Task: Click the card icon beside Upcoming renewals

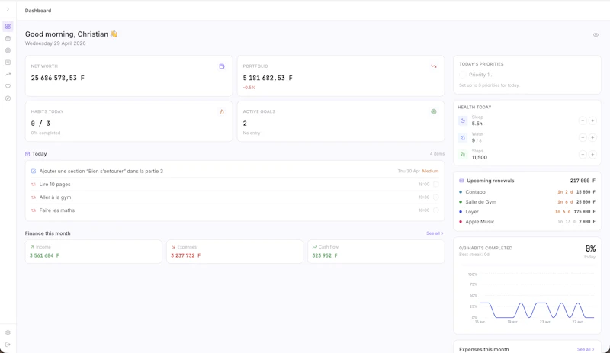Action: click(x=461, y=181)
